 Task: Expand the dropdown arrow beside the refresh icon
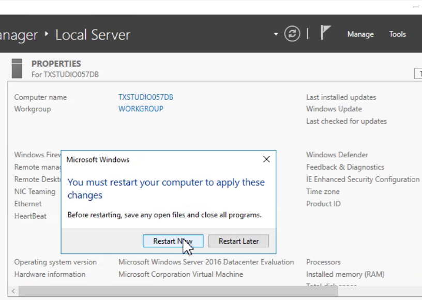276,34
